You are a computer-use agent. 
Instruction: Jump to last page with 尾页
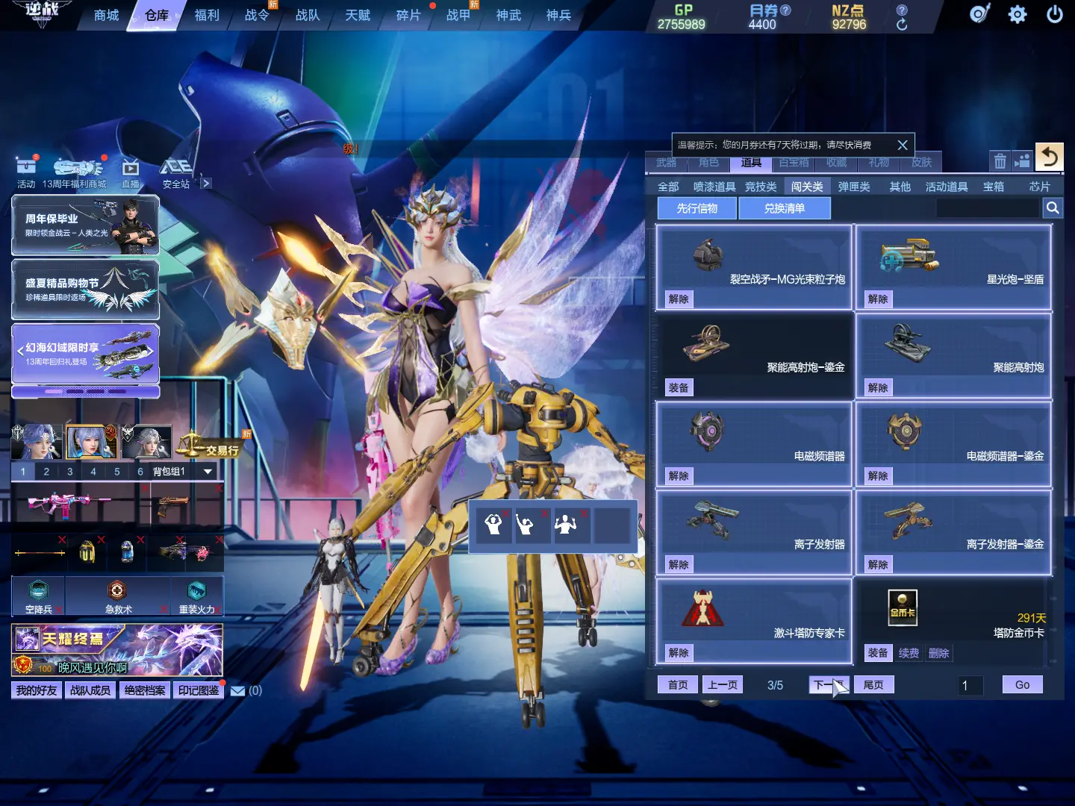tap(873, 685)
